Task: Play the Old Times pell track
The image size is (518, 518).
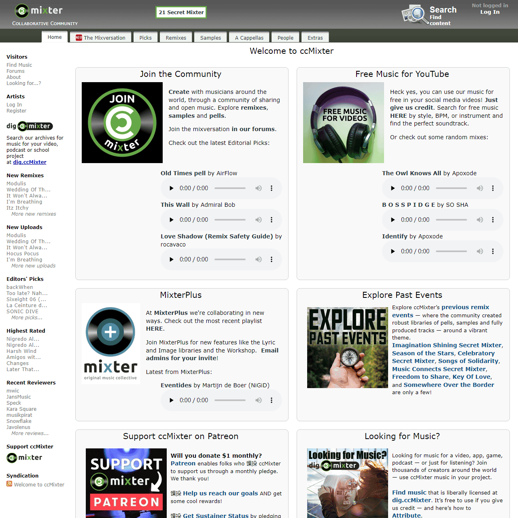Action: [x=172, y=188]
